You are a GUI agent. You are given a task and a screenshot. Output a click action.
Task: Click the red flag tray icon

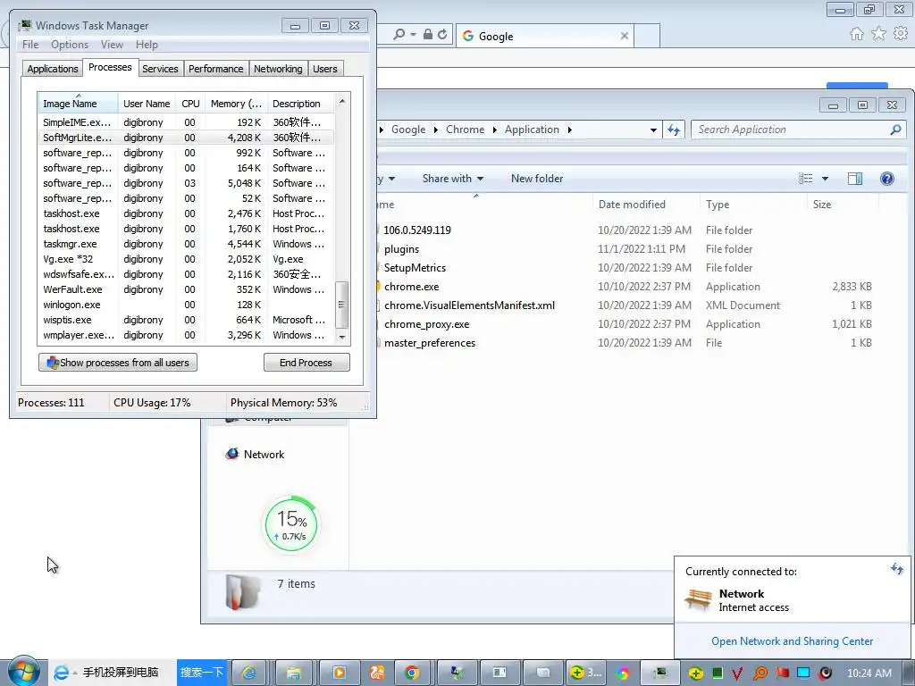click(782, 673)
